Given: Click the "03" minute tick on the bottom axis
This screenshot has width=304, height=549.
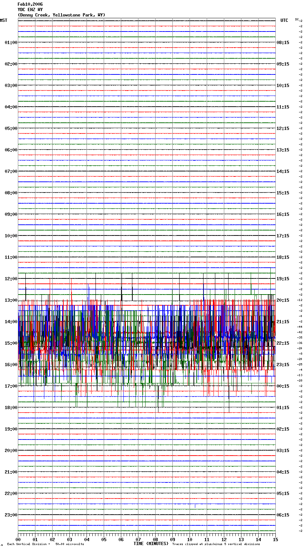Looking at the screenshot, I should (70, 539).
